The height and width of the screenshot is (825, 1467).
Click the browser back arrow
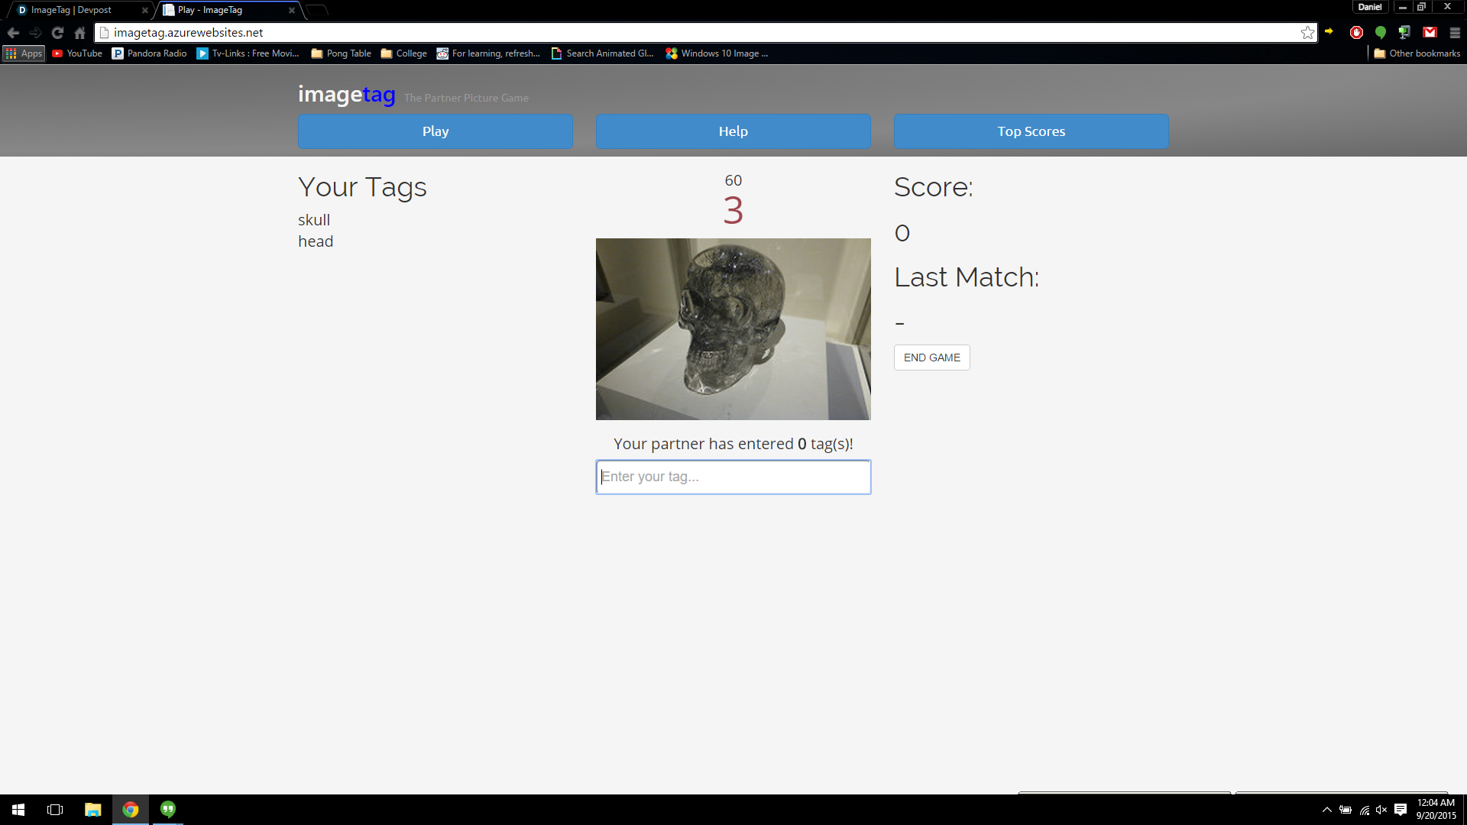click(x=13, y=33)
